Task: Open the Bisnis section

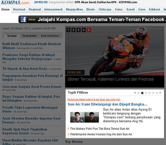Action: (90, 9)
